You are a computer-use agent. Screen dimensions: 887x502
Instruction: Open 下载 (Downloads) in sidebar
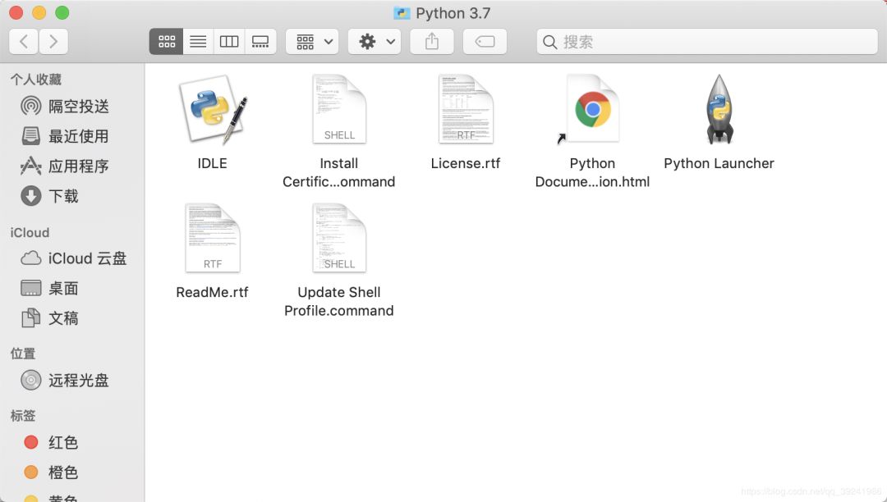72,196
